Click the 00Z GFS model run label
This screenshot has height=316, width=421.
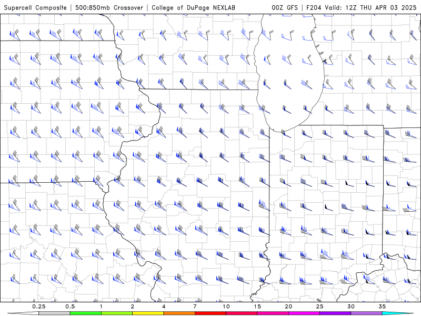pos(285,7)
